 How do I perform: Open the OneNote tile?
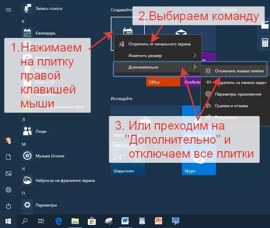point(191,82)
